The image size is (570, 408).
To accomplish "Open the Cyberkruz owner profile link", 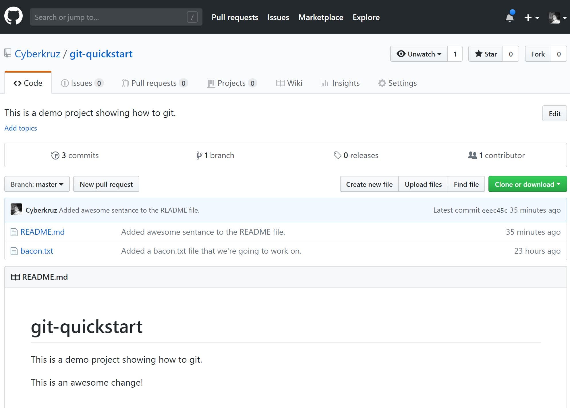I will click(x=37, y=54).
